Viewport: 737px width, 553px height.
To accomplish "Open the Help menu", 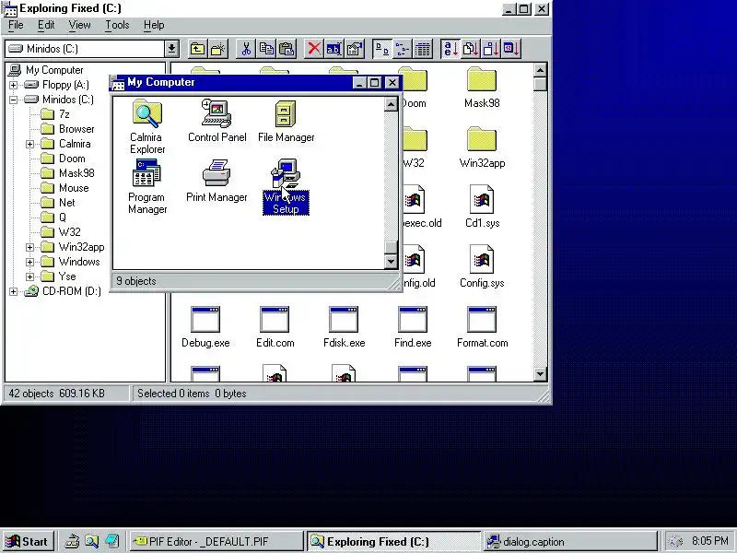I will point(154,25).
